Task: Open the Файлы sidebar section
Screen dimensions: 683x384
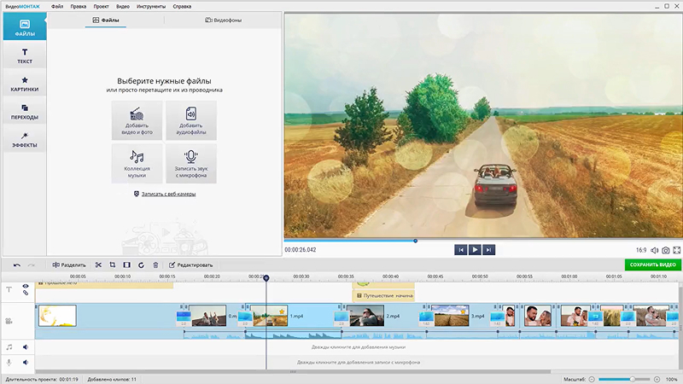Action: pyautogui.click(x=25, y=27)
